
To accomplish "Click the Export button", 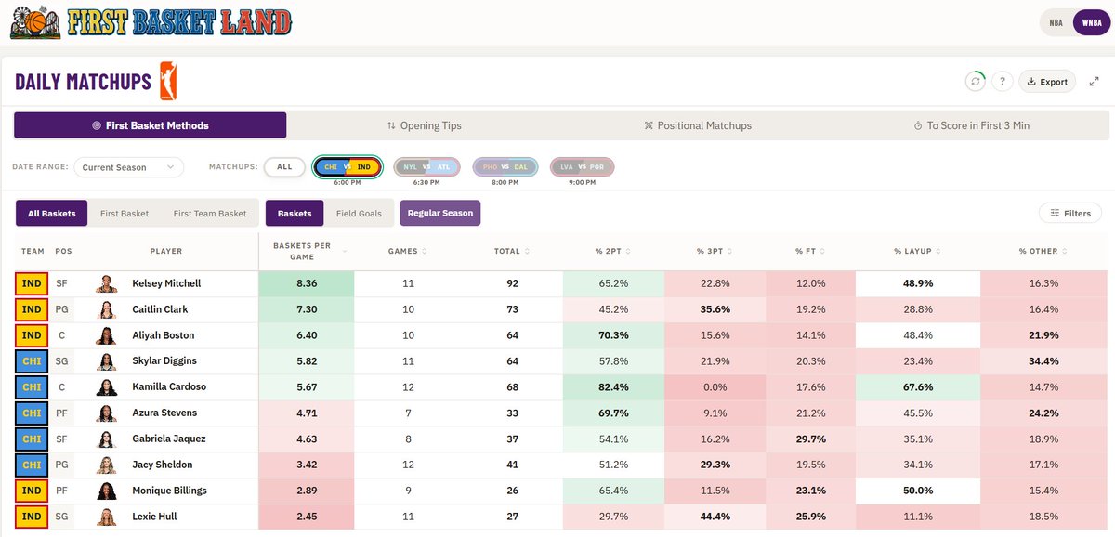I will click(x=1047, y=82).
